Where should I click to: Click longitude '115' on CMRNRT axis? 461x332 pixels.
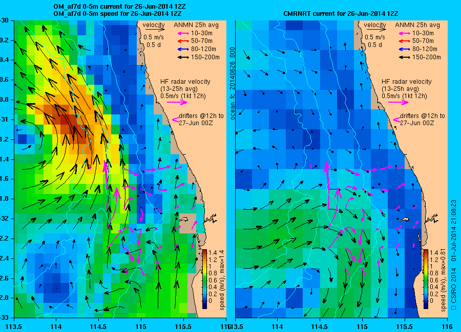pos(362,326)
